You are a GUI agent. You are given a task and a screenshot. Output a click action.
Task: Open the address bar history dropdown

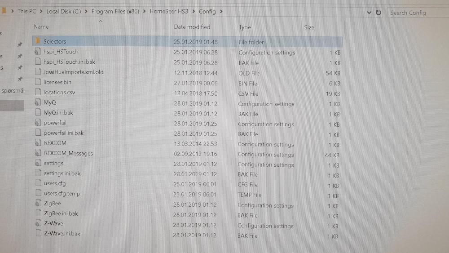coord(369,13)
